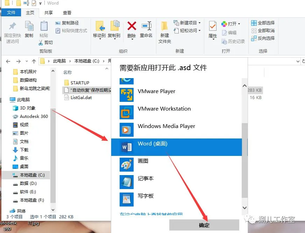Image resolution: width=305 pixels, height=233 pixels.
Task: Expand Easy access (轻松访问) dropdown
Action: point(200,31)
